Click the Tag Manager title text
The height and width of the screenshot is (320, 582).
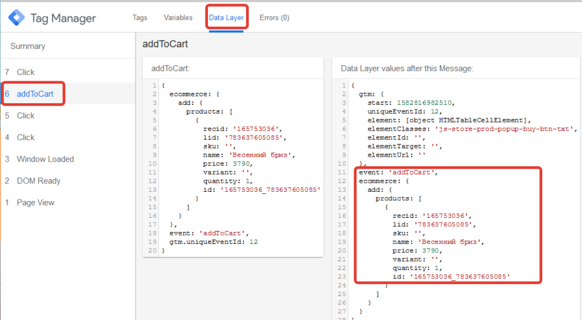(x=63, y=18)
